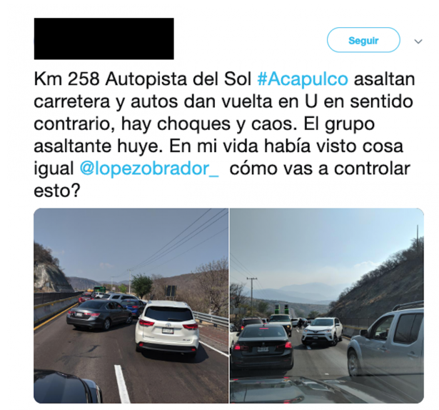The image size is (439, 410).
Task: Click the blue car in left photo
Action: click(x=133, y=306)
